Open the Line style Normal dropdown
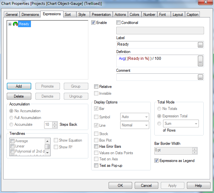 click(135, 125)
